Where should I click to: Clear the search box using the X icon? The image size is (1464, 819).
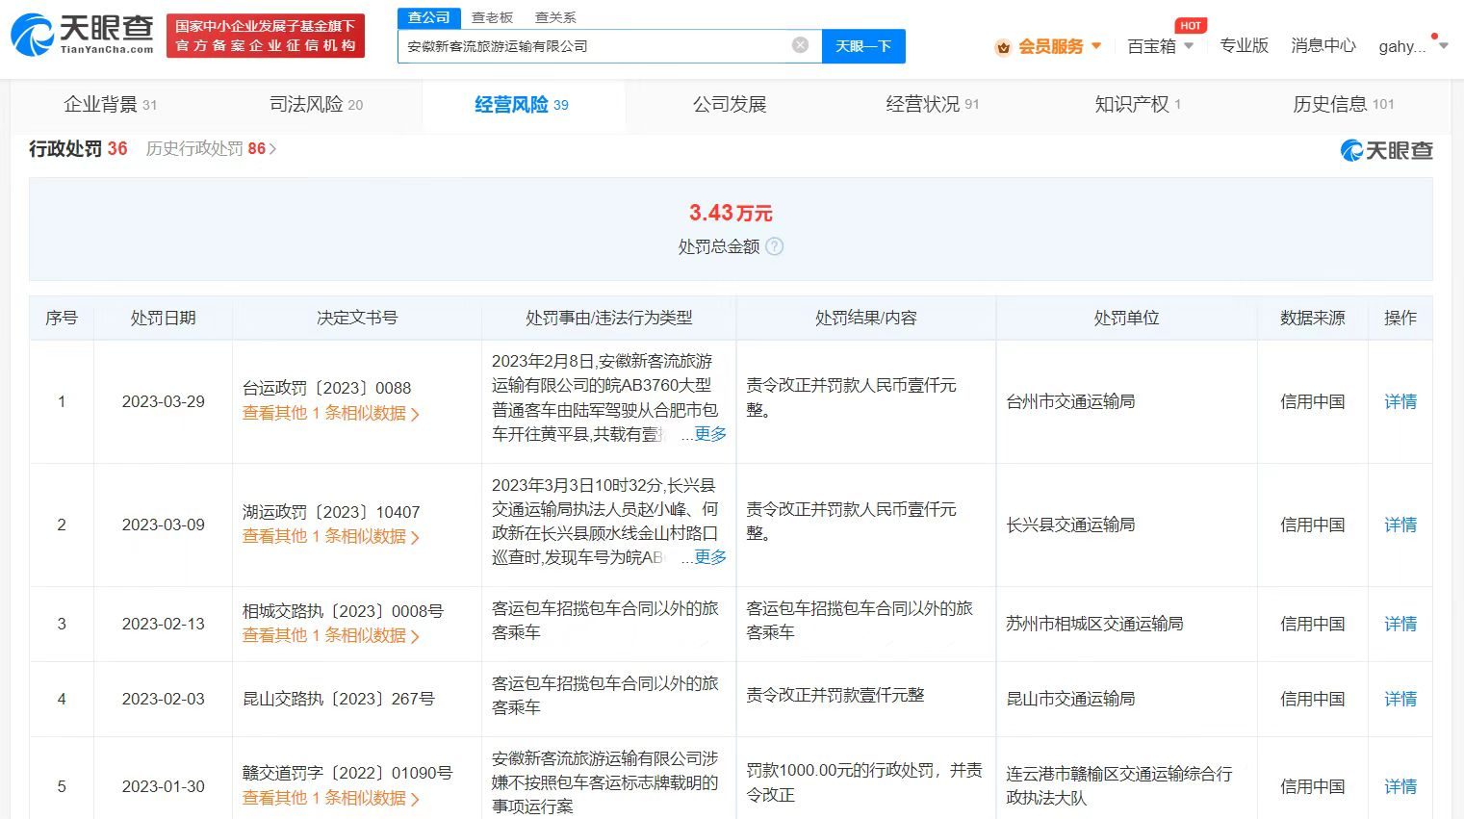(x=799, y=44)
